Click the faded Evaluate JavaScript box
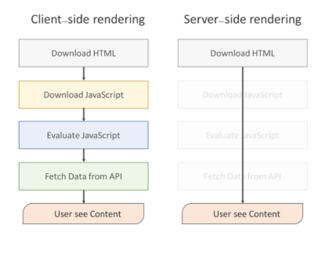Image resolution: width=331 pixels, height=255 pixels. tap(243, 135)
